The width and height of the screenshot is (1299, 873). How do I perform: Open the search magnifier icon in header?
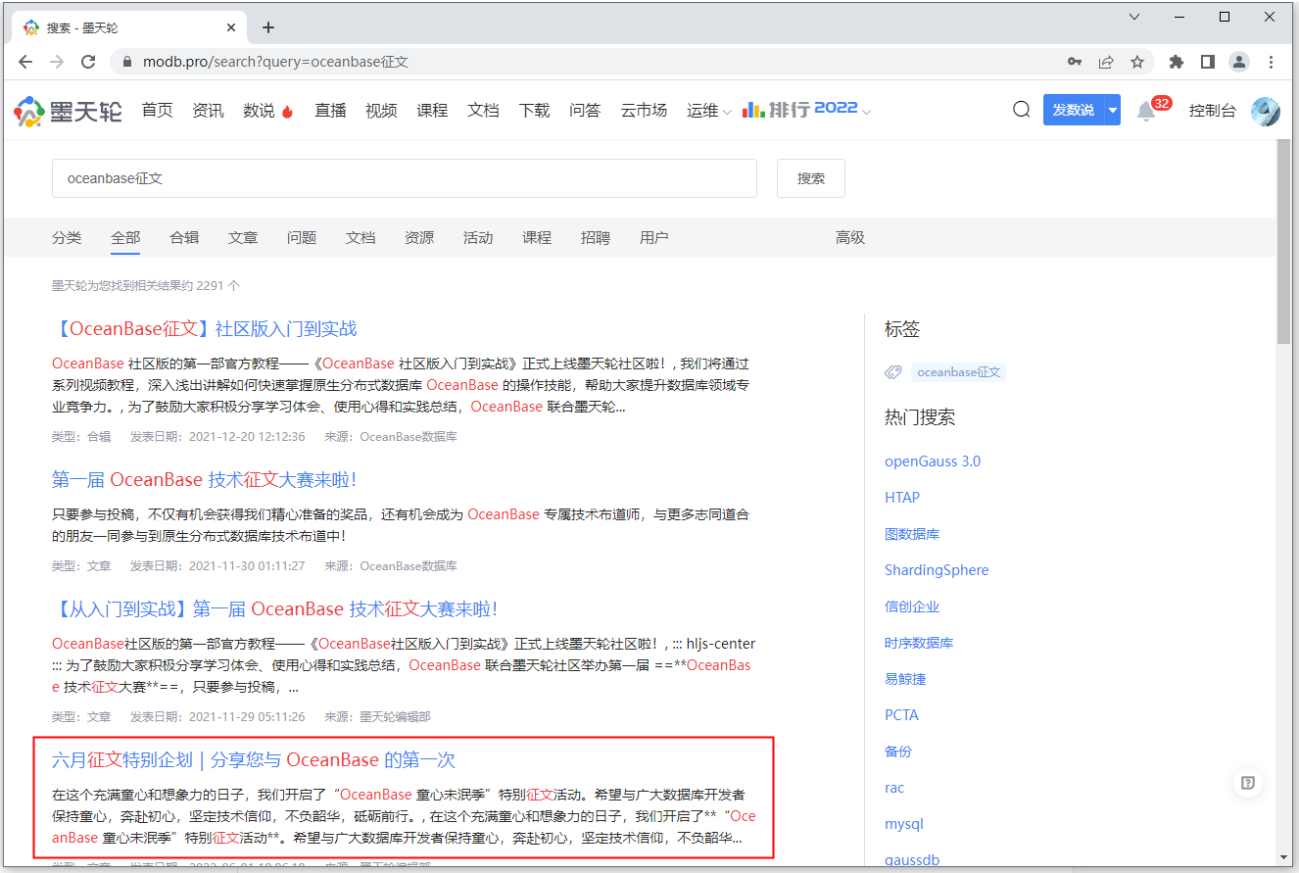[1022, 110]
